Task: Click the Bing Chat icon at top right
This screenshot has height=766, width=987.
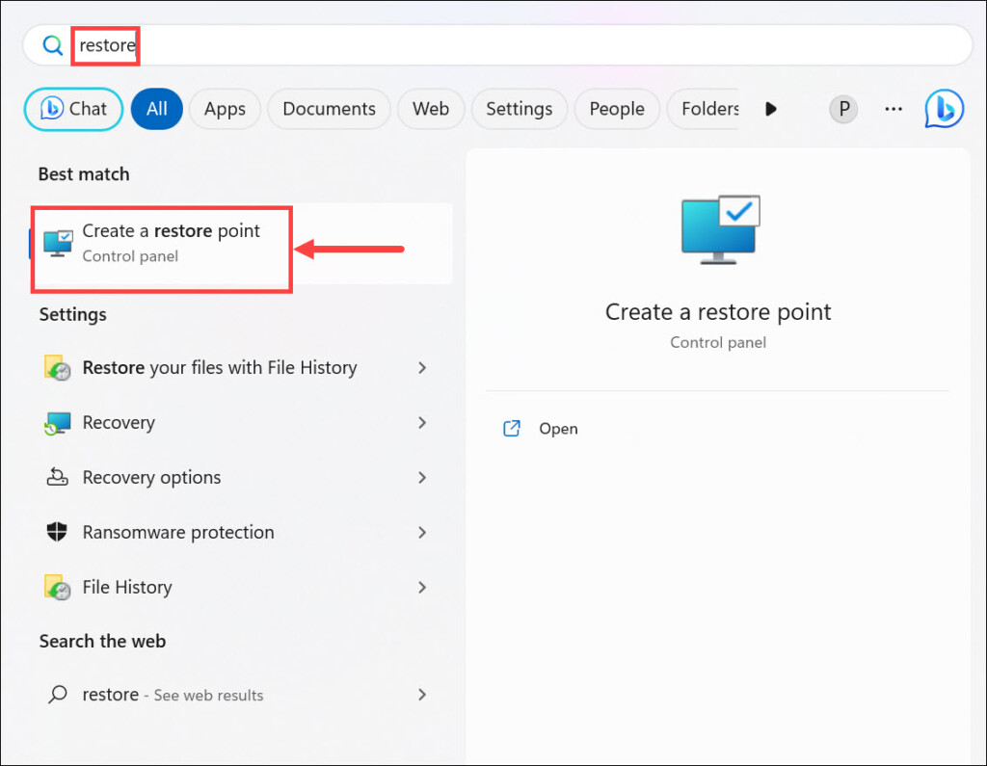Action: [x=944, y=109]
